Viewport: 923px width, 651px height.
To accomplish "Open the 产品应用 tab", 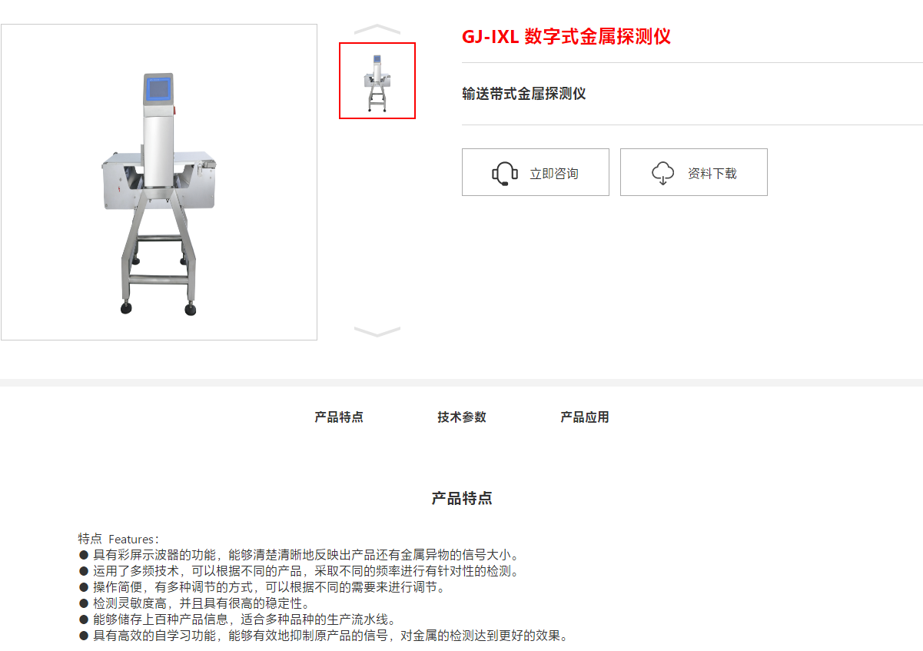I will click(585, 417).
